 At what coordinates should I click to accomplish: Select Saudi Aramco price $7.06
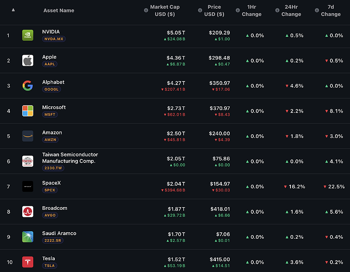[223, 234]
